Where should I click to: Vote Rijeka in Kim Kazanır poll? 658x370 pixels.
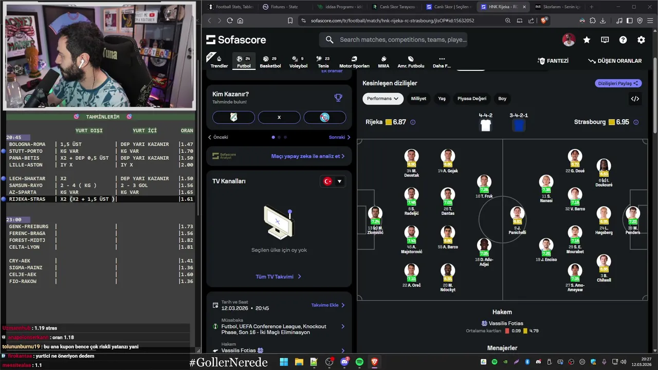[x=233, y=117]
